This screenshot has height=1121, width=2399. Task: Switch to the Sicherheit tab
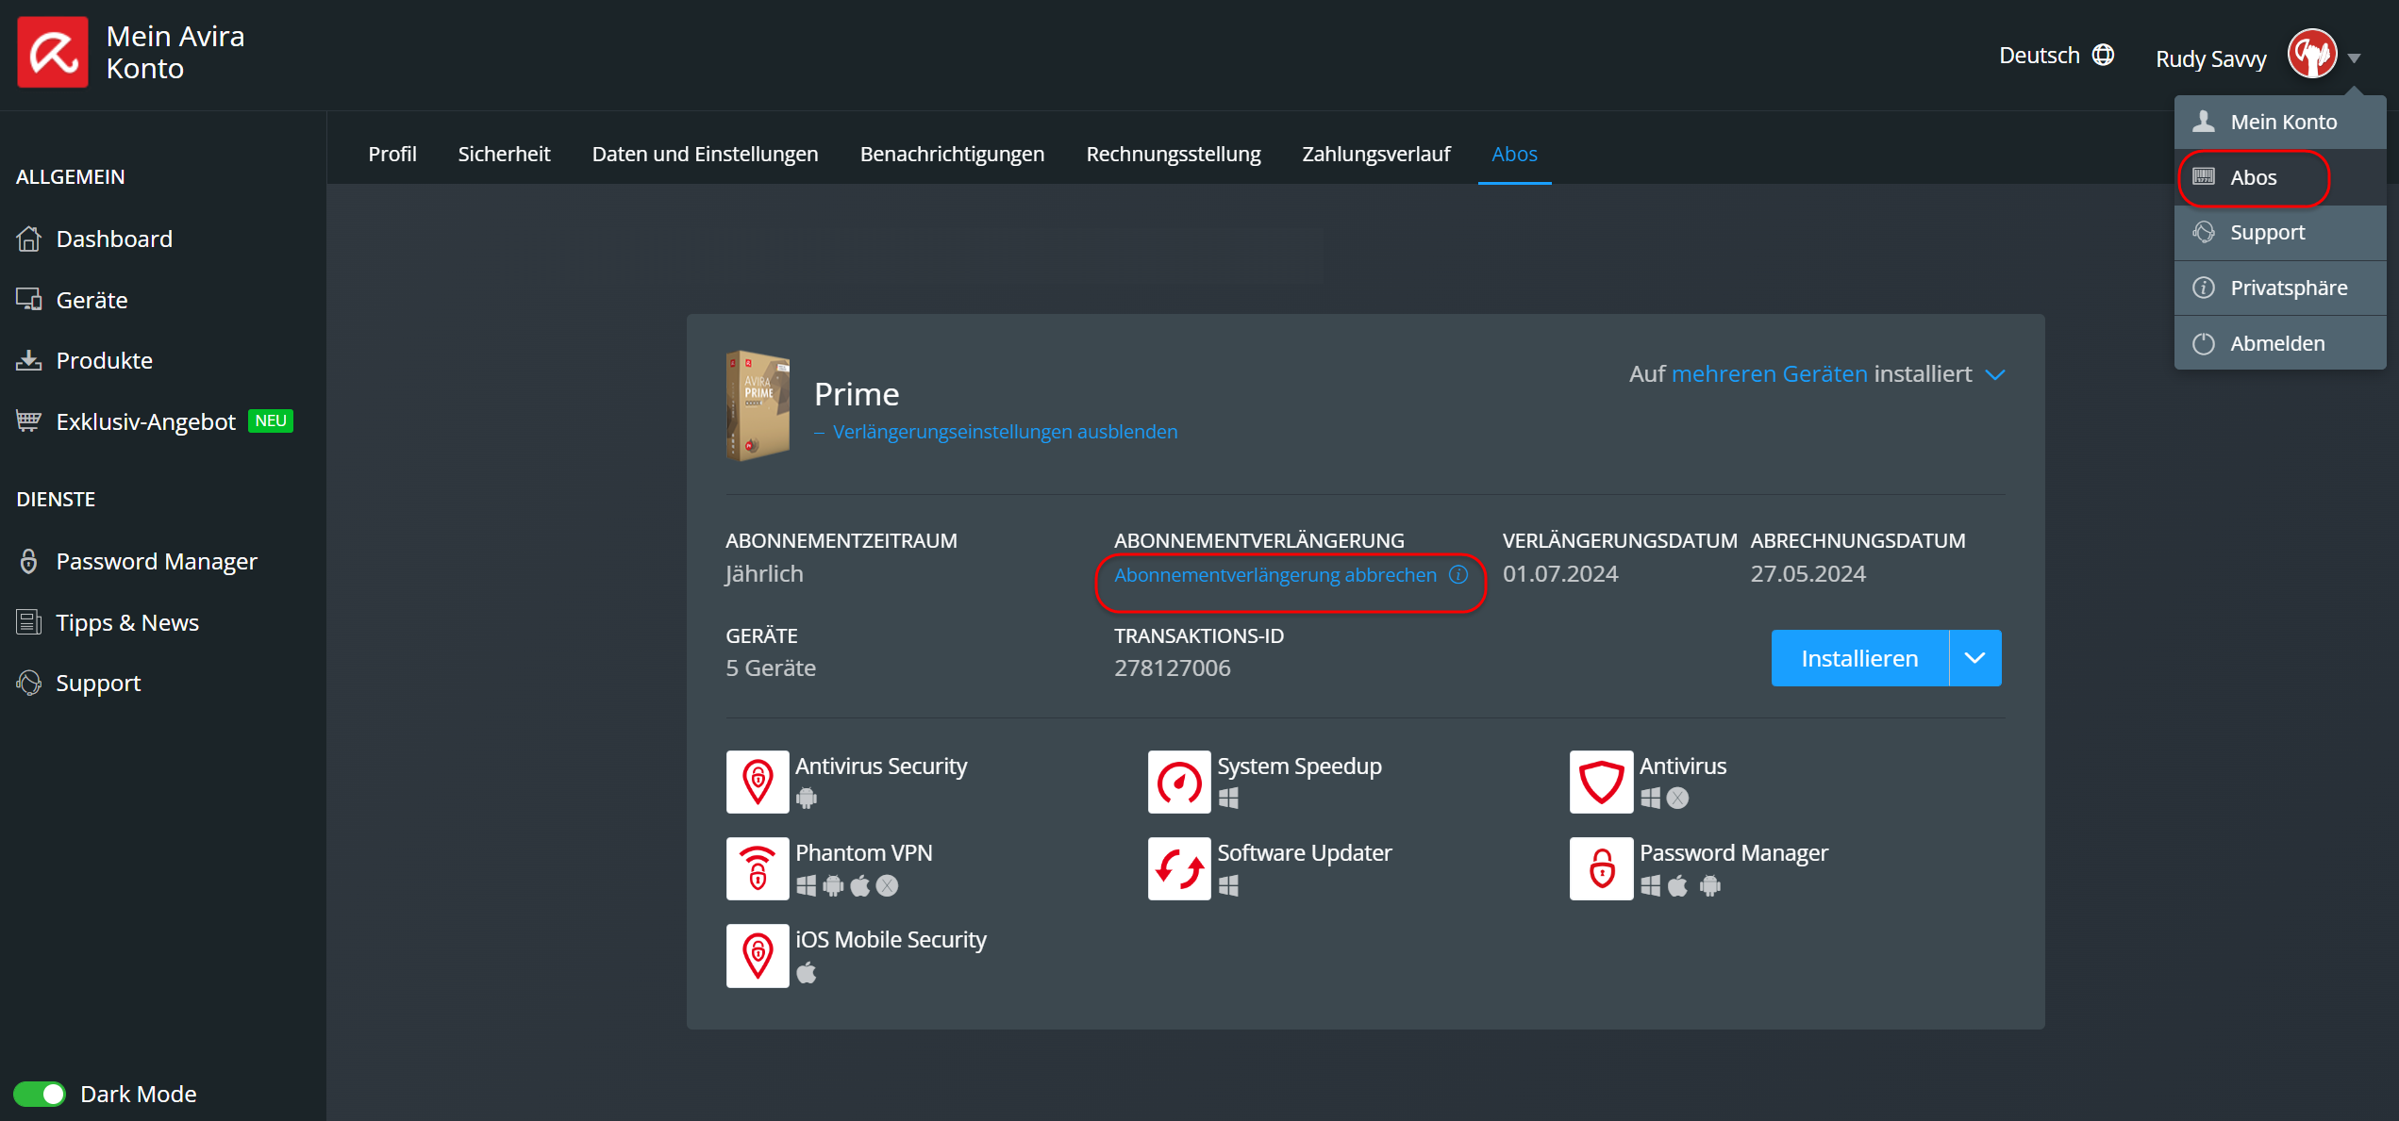click(x=504, y=154)
